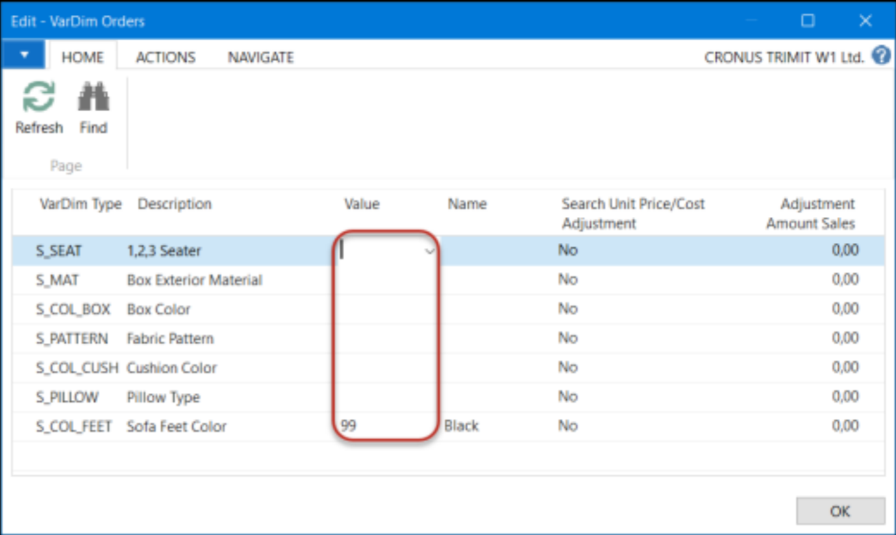Select the S_PILLOW type cell
896x535 pixels.
click(67, 397)
